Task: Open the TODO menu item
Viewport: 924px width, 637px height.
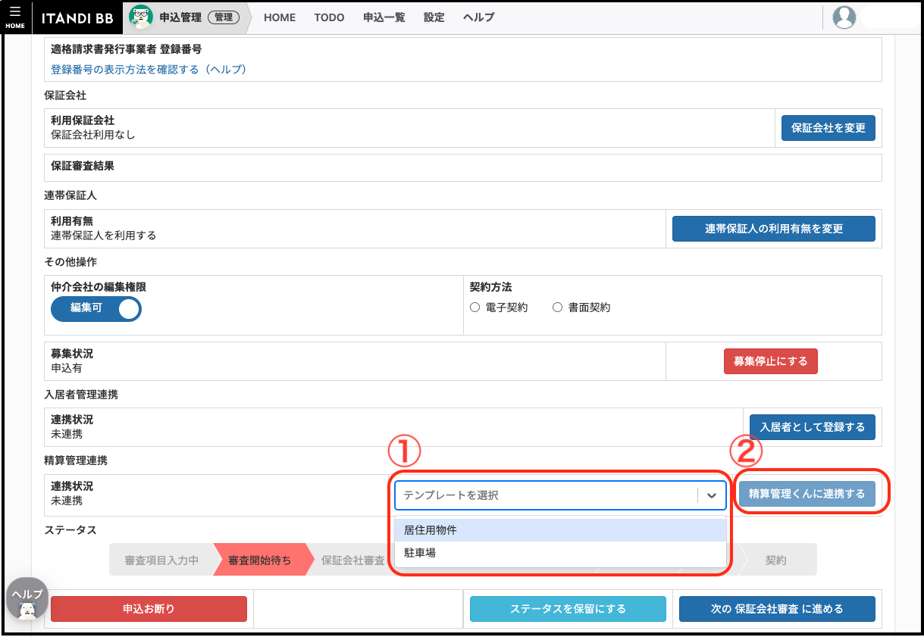Action: click(329, 17)
